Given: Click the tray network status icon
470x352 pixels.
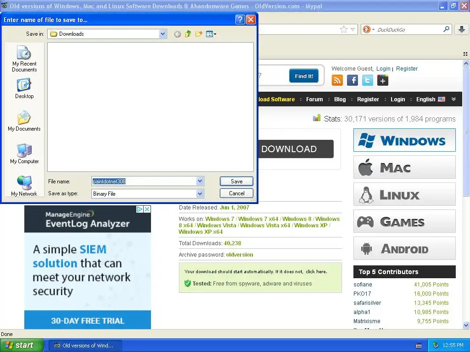Looking at the screenshot, I should (x=436, y=346).
